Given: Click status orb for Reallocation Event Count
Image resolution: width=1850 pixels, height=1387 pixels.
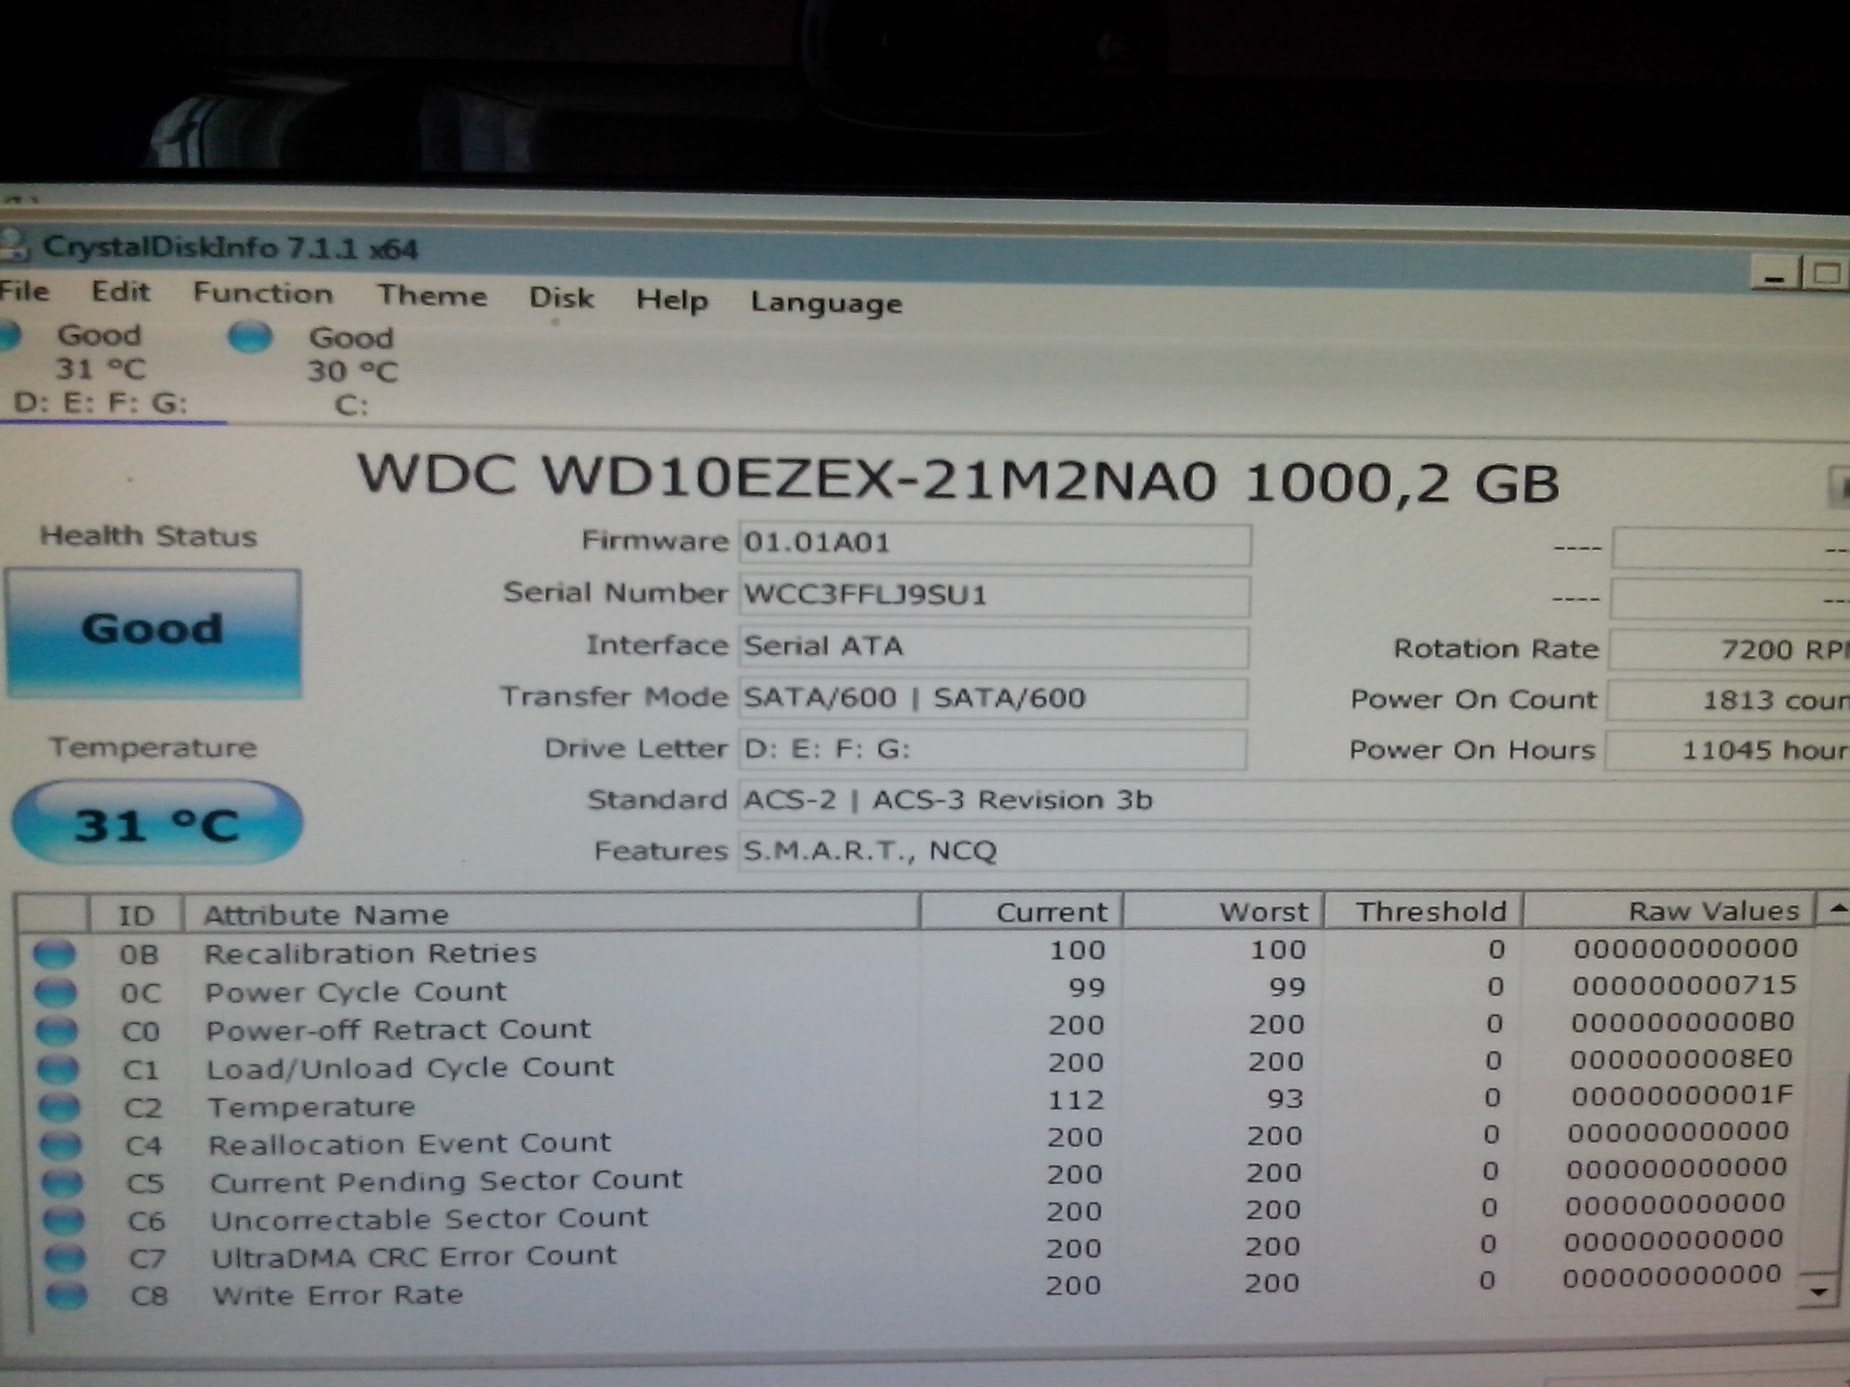Looking at the screenshot, I should [x=62, y=1146].
